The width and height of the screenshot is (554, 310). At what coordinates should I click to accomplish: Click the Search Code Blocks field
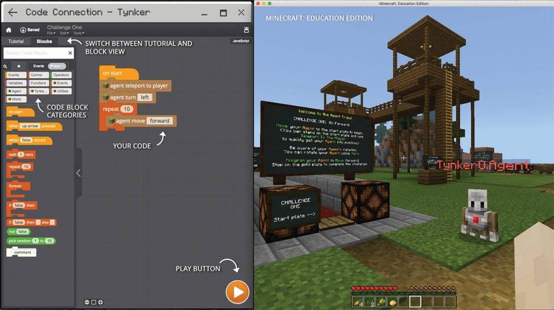tap(34, 53)
